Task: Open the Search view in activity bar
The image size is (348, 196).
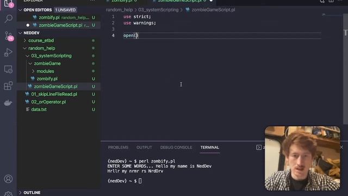Action: click(8, 19)
